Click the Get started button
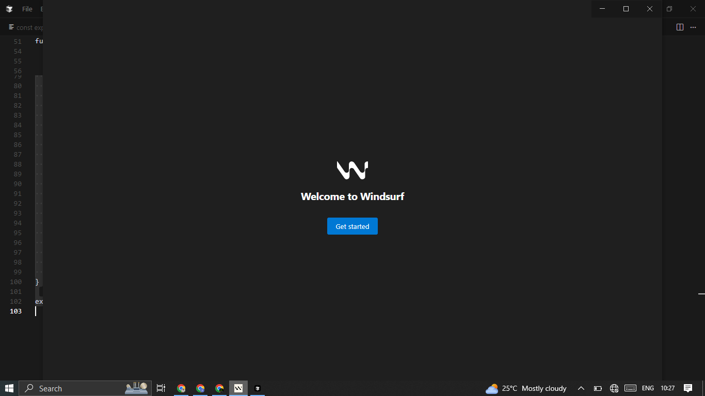The height and width of the screenshot is (396, 705). tap(352, 226)
